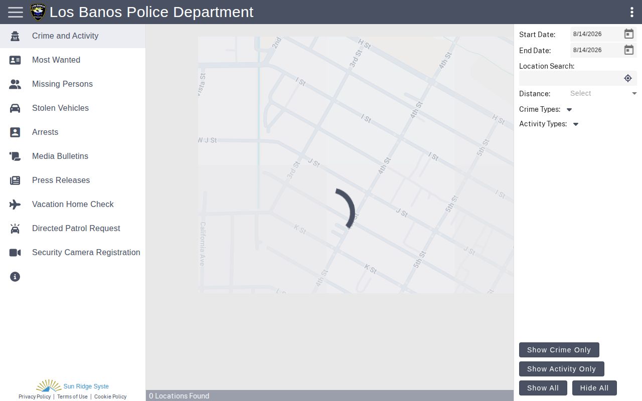Click the Show All button
The image size is (642, 401).
[x=543, y=388]
